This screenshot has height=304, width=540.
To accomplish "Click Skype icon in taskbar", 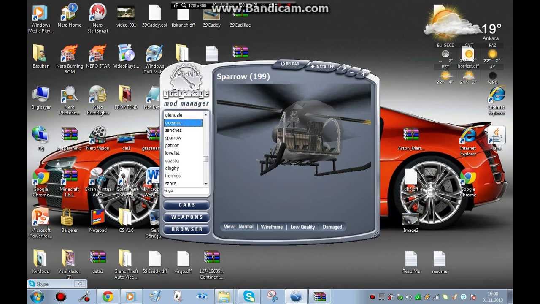I will [249, 297].
